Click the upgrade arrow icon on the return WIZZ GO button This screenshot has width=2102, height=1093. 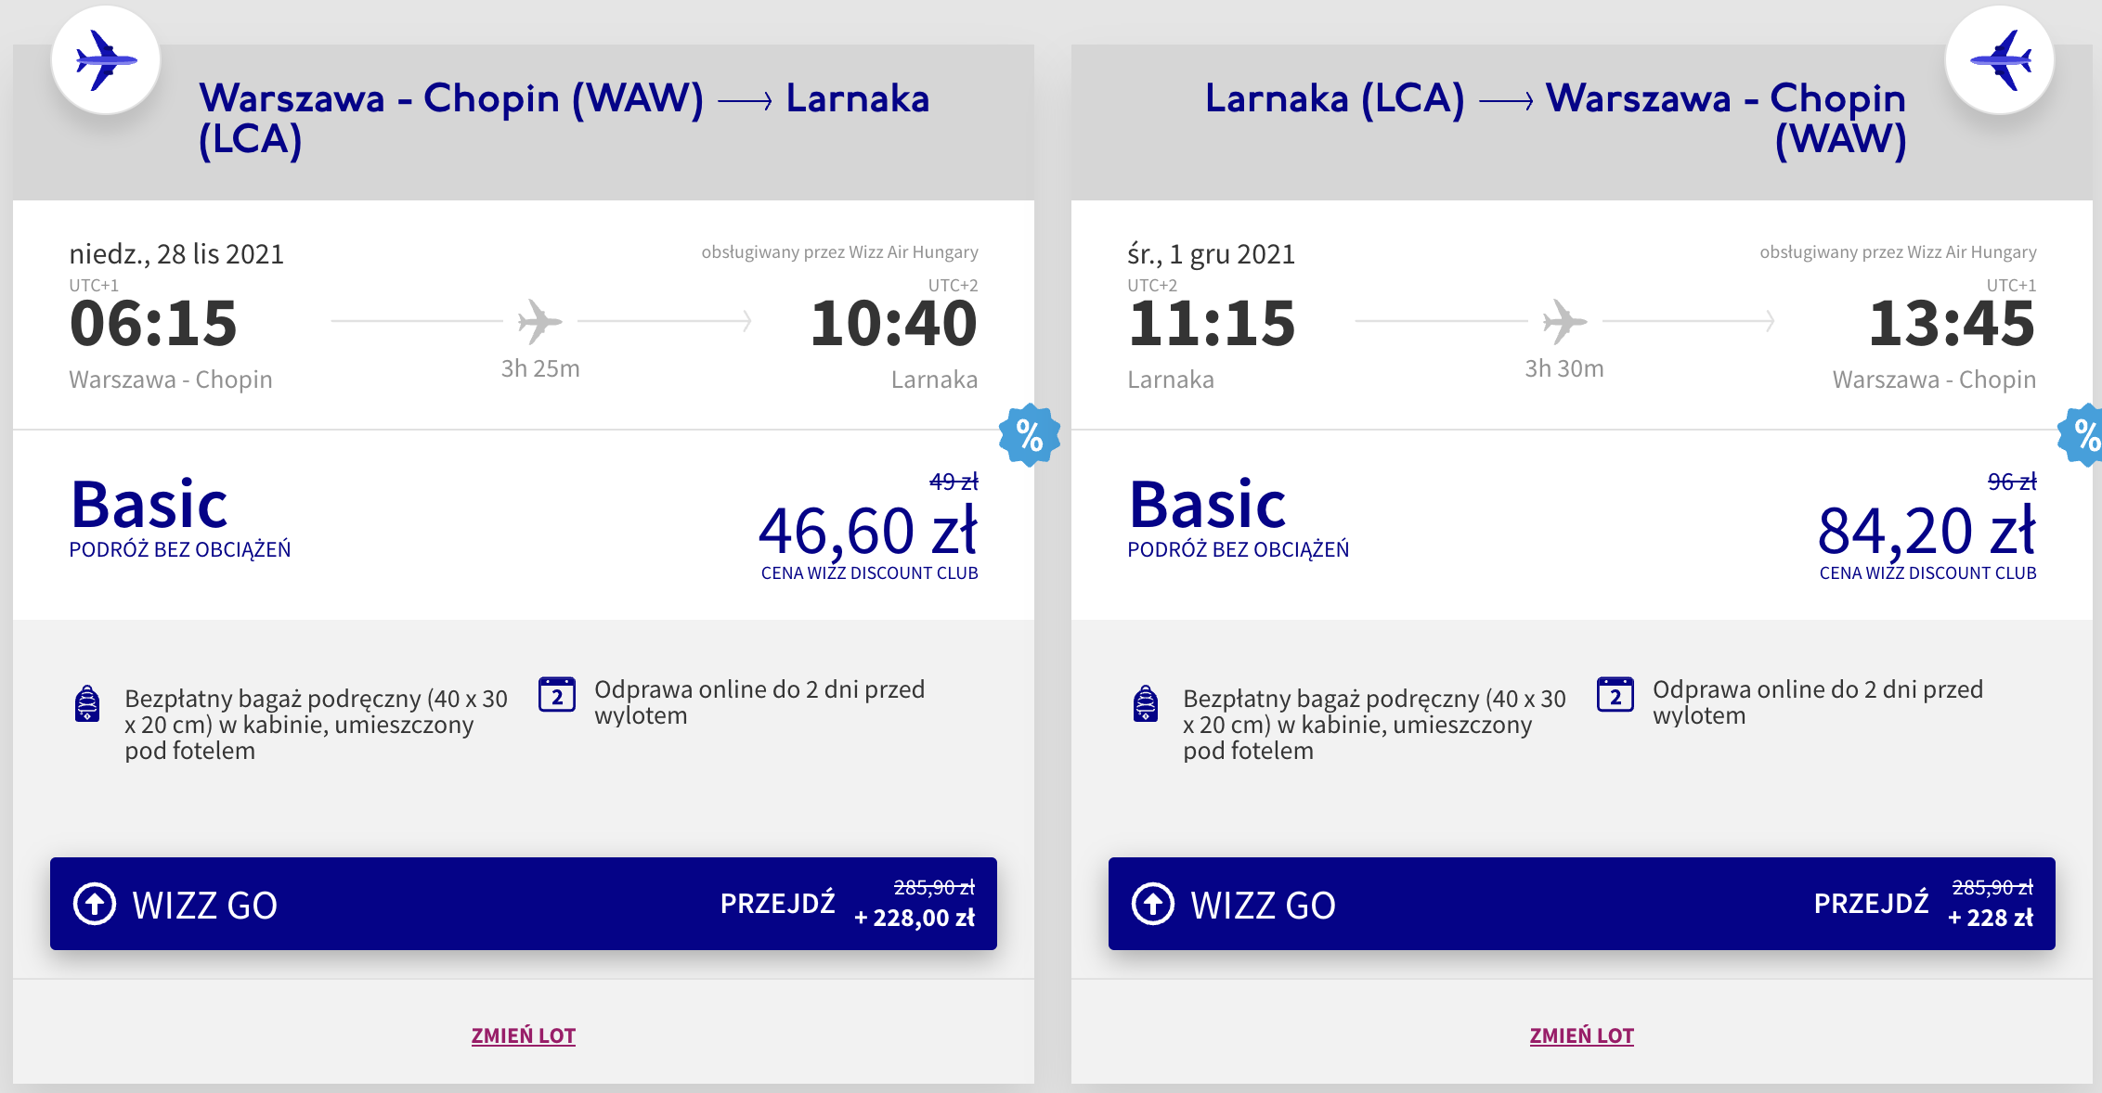point(1153,904)
